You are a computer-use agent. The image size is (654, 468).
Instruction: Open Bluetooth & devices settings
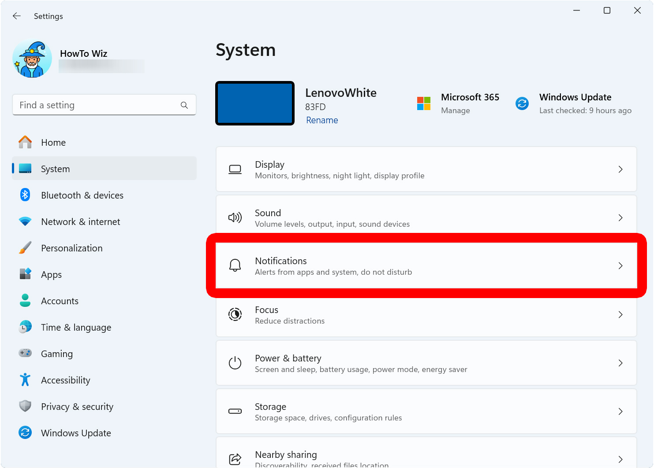tap(25, 195)
